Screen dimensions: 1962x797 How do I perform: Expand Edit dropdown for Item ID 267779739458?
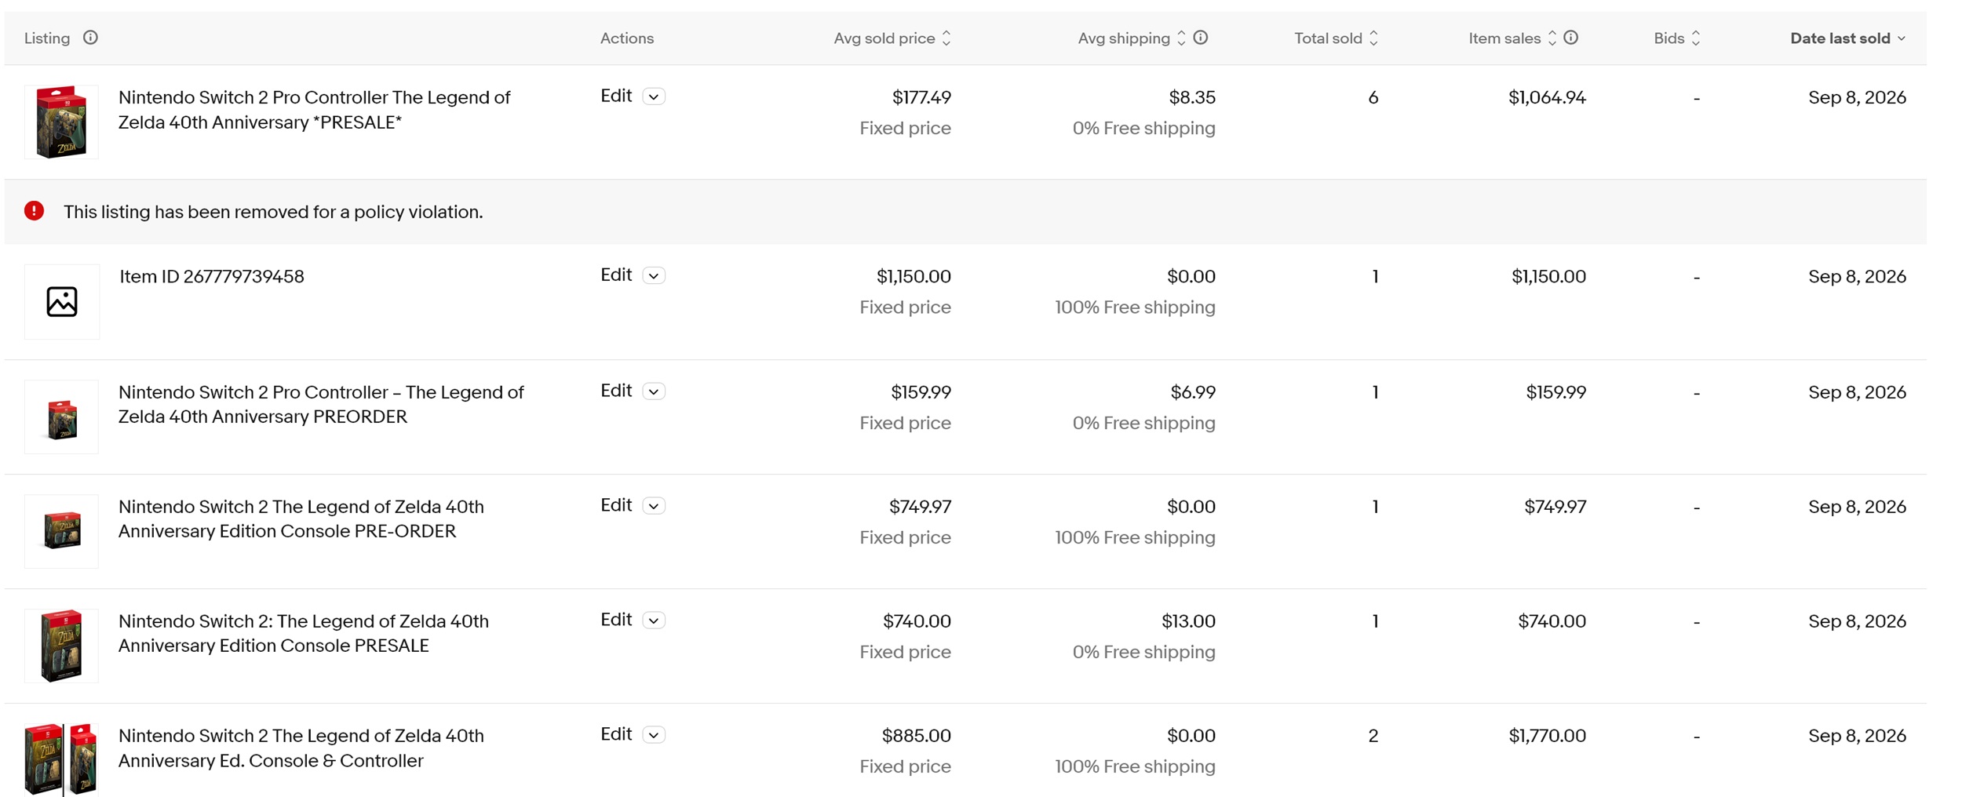(x=654, y=275)
